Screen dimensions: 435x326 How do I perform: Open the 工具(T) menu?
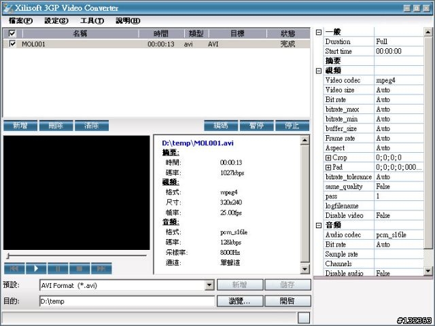[x=92, y=21]
